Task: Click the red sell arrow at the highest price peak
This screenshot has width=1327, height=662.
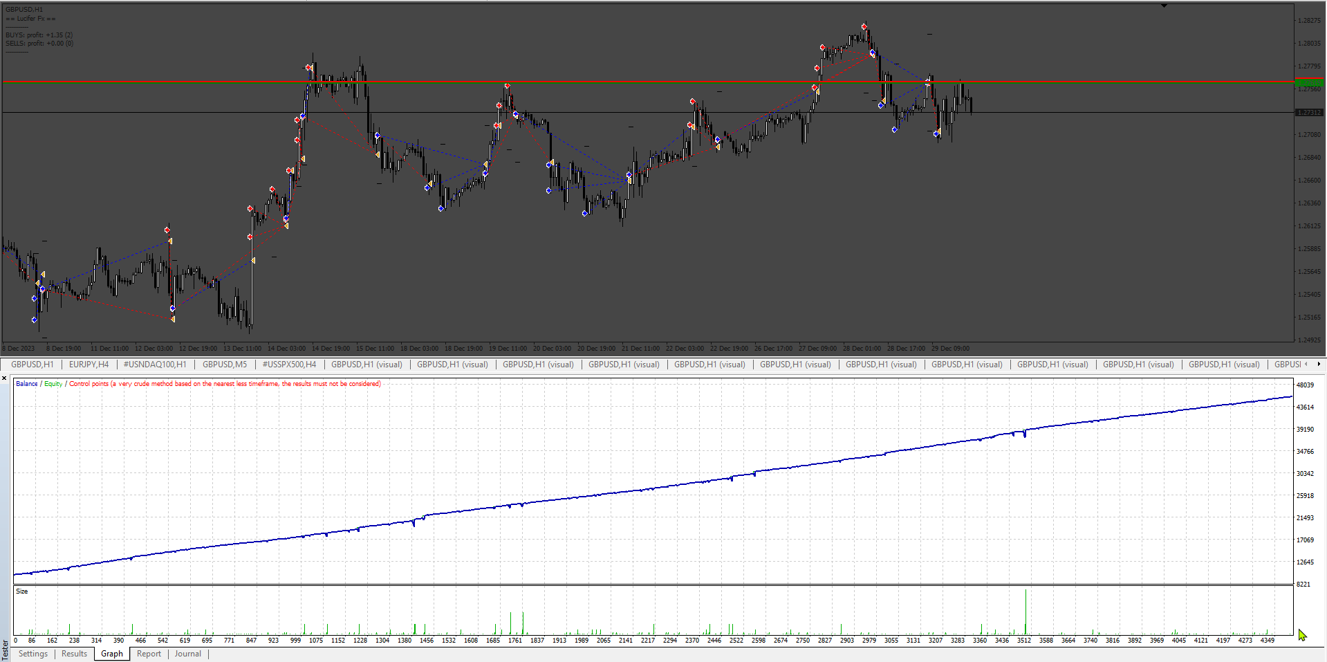Action: pos(864,27)
